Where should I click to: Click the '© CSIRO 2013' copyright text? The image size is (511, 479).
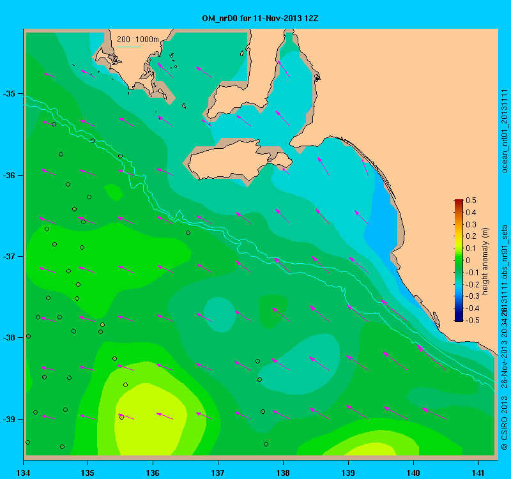click(x=504, y=423)
